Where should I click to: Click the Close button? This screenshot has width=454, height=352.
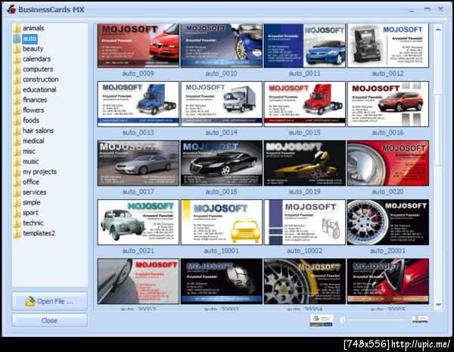tap(49, 321)
